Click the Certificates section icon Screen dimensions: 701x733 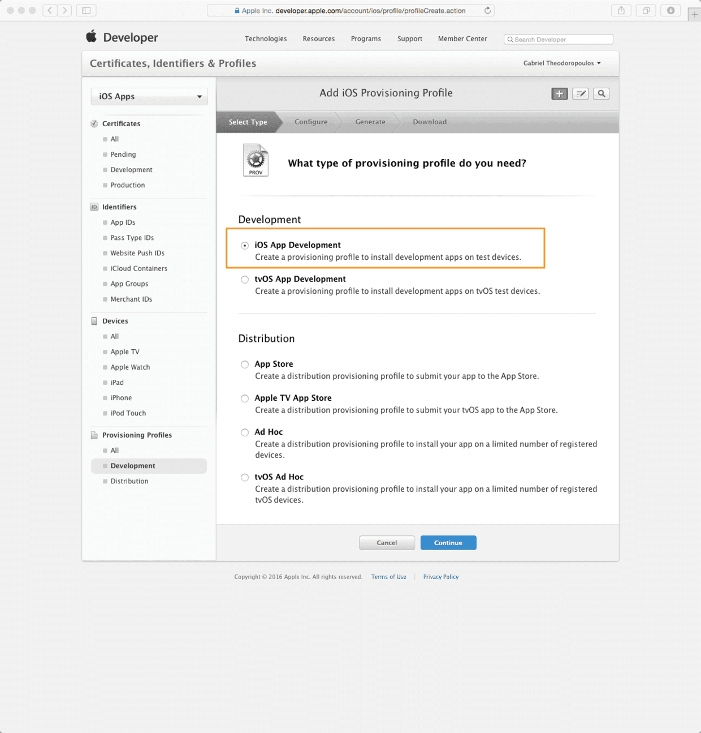tap(94, 124)
